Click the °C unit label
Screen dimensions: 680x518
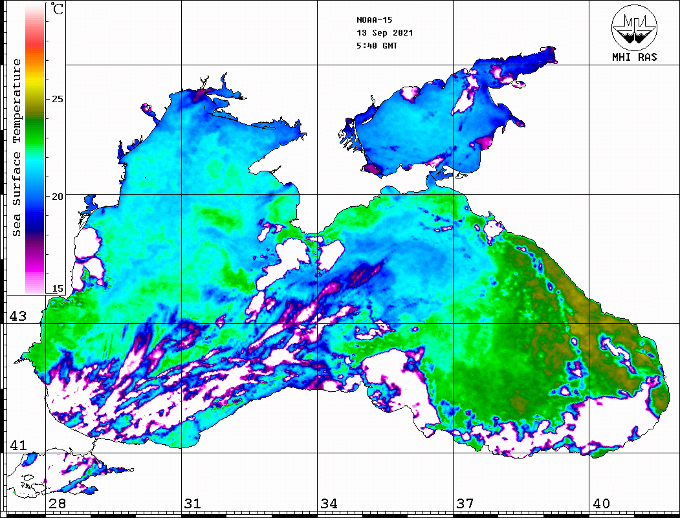pyautogui.click(x=57, y=8)
